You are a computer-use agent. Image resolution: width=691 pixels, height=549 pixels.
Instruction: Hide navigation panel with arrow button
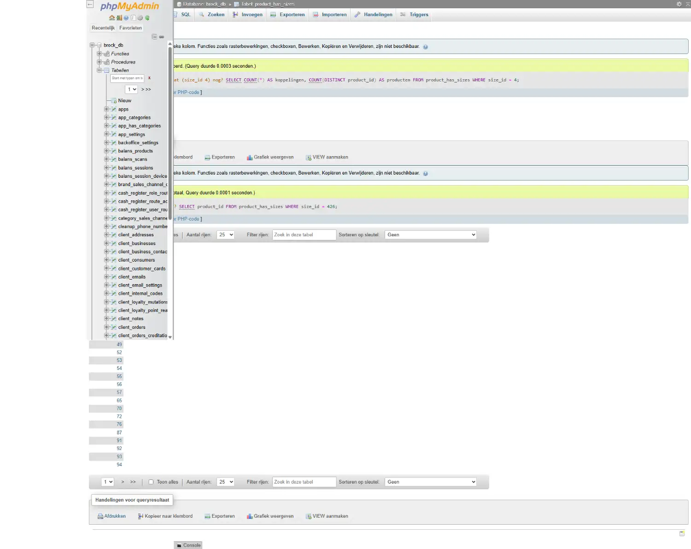click(90, 4)
